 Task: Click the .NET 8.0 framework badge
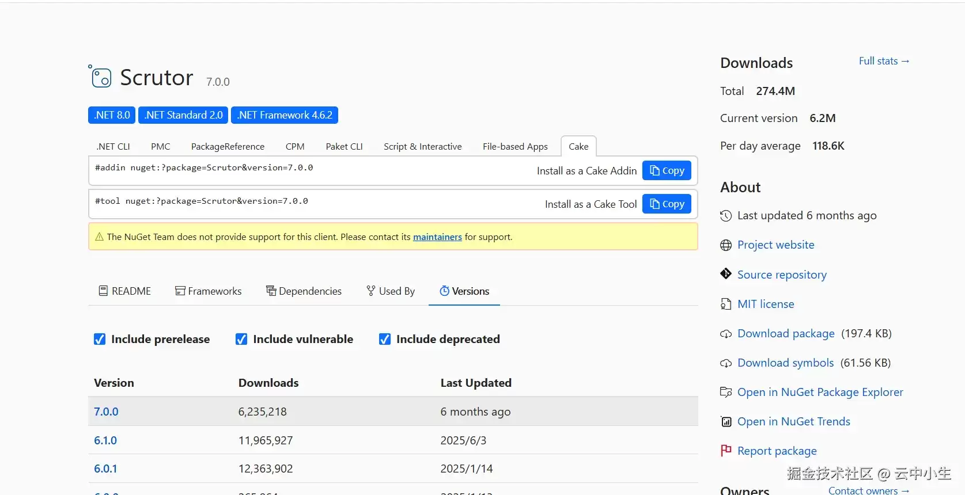(x=112, y=115)
